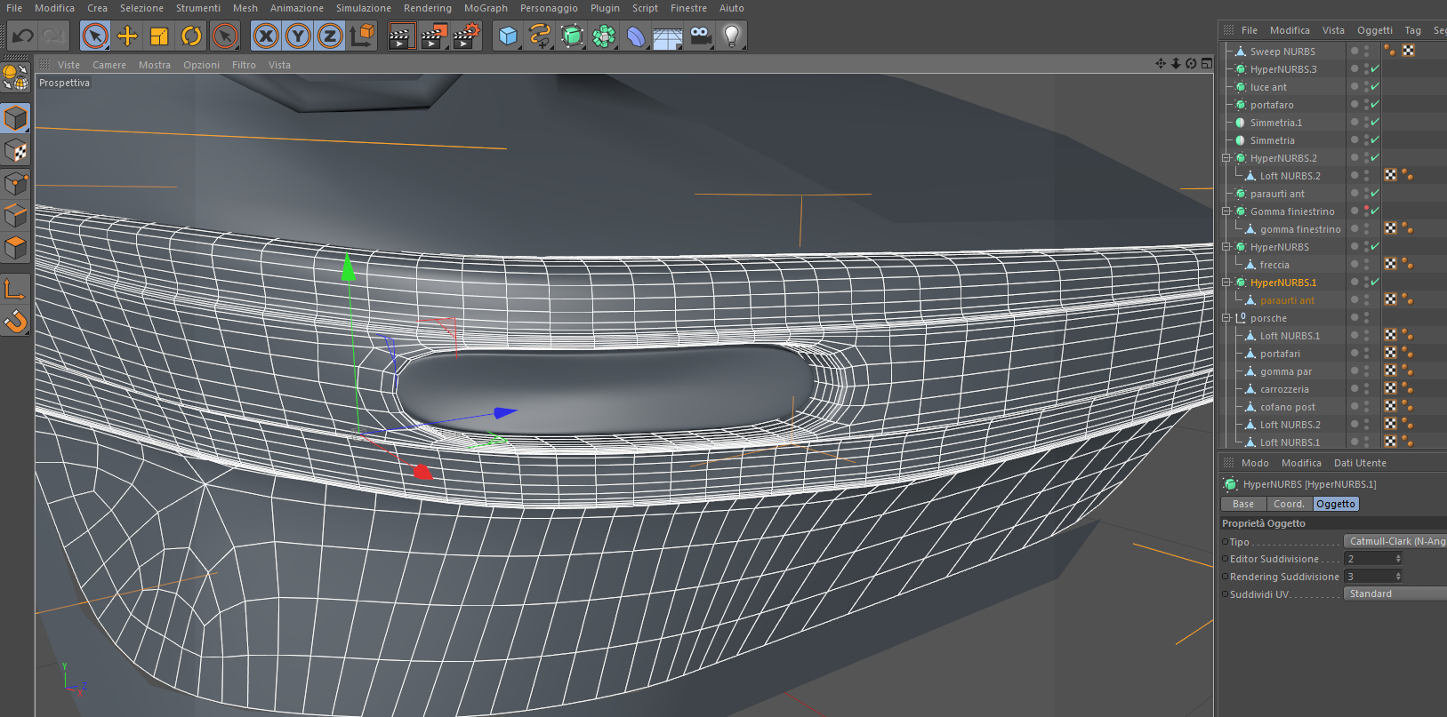Screen dimensions: 1447x717
Task: Add a cube primitive object
Action: click(x=508, y=36)
